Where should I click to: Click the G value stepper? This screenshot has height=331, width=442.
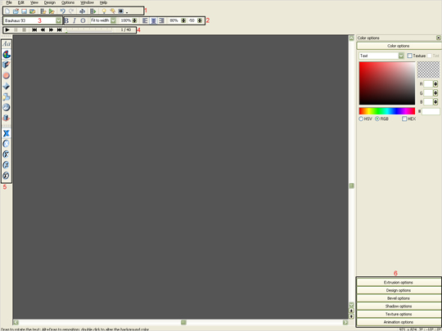click(435, 93)
